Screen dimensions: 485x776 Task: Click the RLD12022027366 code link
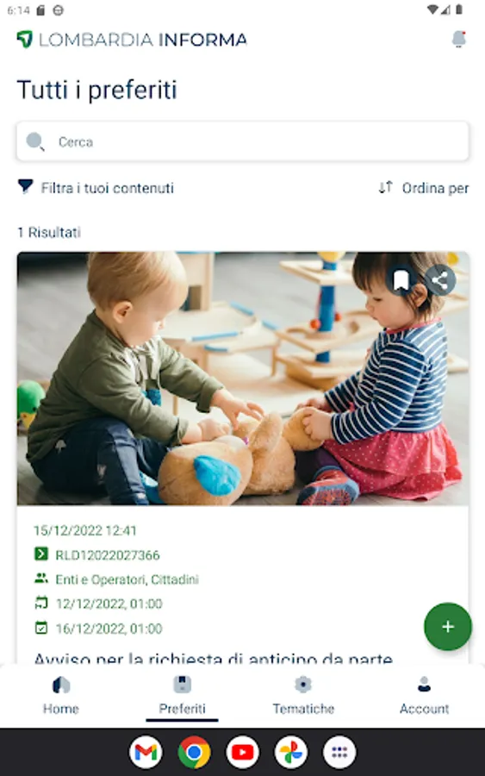click(108, 554)
